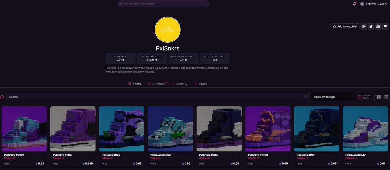Click the Total Listed Count 304 card
Screen dimensions: 390x170
tap(214, 58)
